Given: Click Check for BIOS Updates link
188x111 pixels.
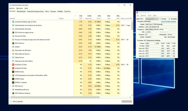Looking at the screenshot, I should tap(168, 21).
